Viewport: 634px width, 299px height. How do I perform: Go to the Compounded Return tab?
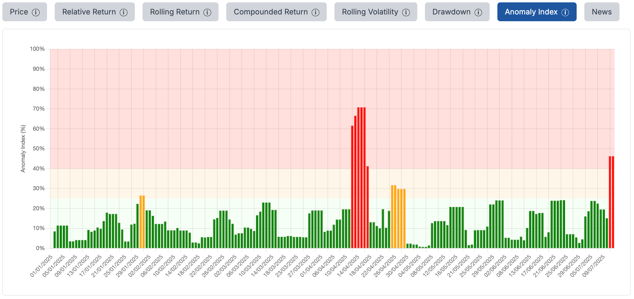click(x=271, y=12)
